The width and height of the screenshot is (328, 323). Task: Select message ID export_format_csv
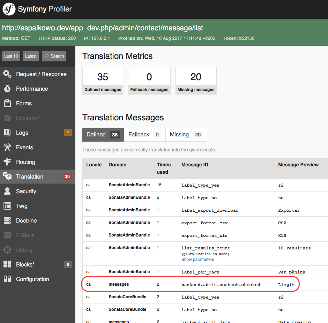(204, 223)
